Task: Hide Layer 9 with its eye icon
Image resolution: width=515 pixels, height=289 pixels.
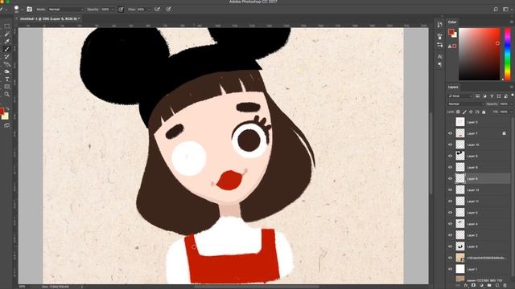Action: coord(450,156)
